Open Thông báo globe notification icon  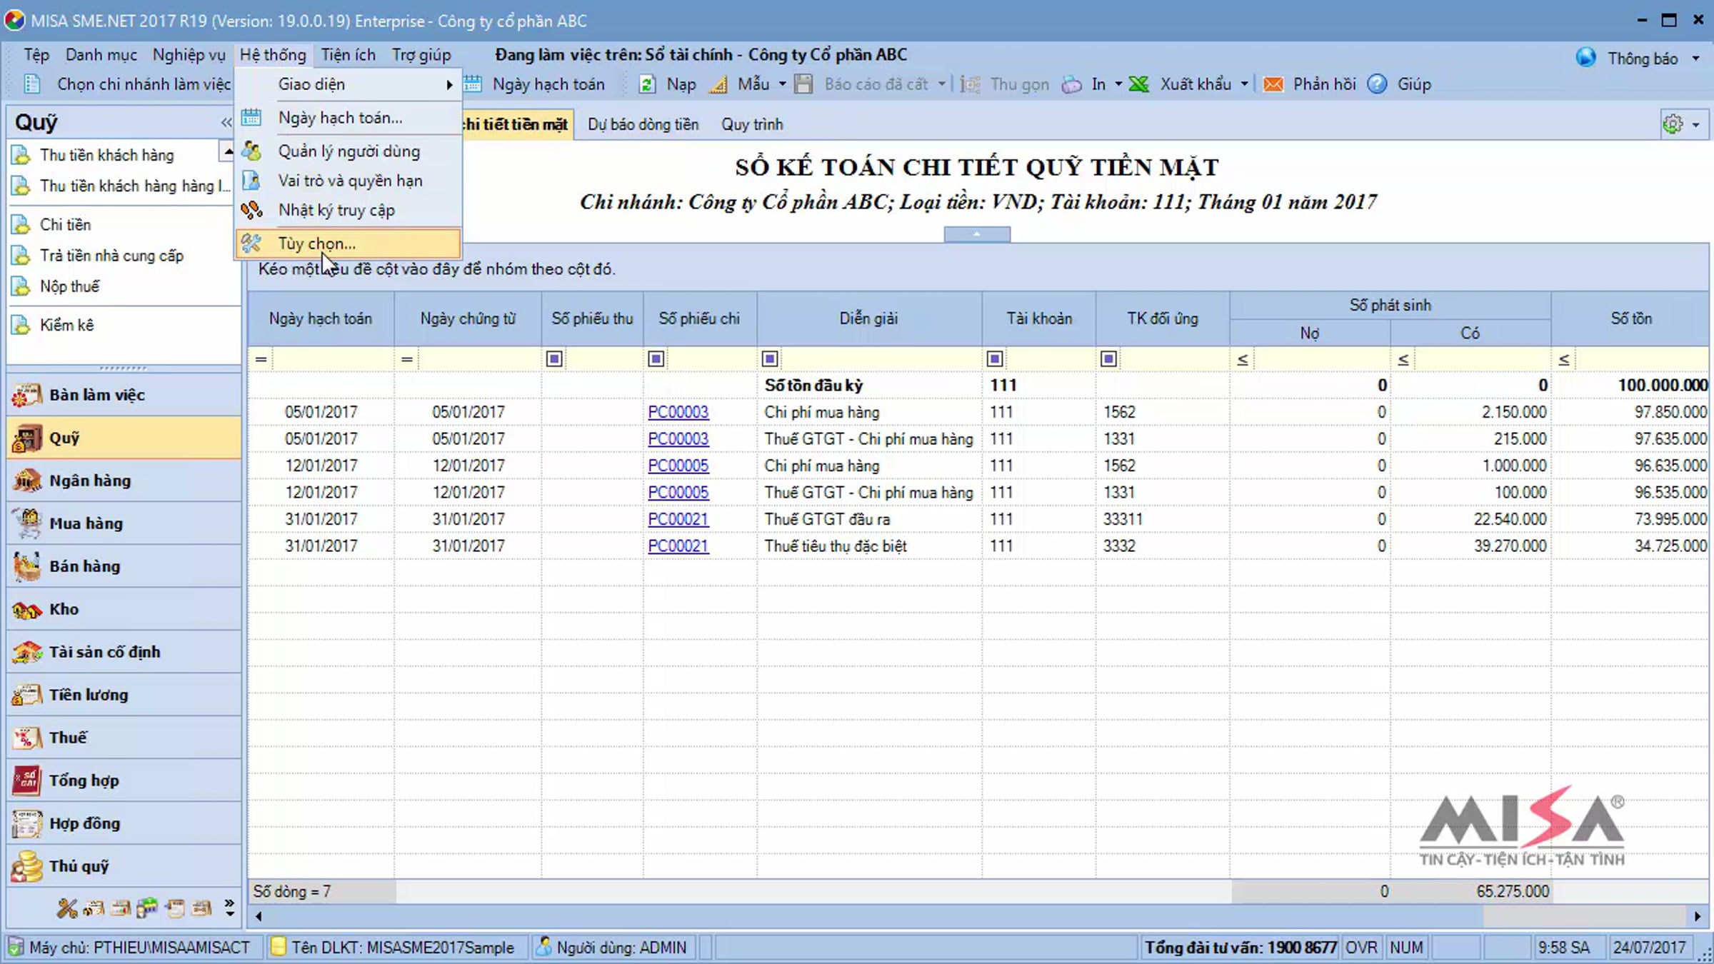point(1586,58)
